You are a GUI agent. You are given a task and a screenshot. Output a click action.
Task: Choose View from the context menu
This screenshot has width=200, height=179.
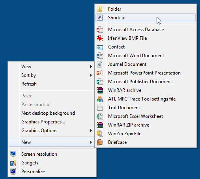click(52, 67)
